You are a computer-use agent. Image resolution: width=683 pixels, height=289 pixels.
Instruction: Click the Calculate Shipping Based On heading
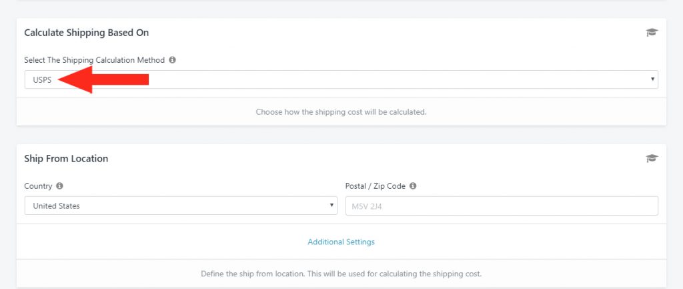coord(87,33)
